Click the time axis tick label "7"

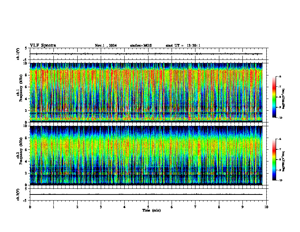pos(195,207)
